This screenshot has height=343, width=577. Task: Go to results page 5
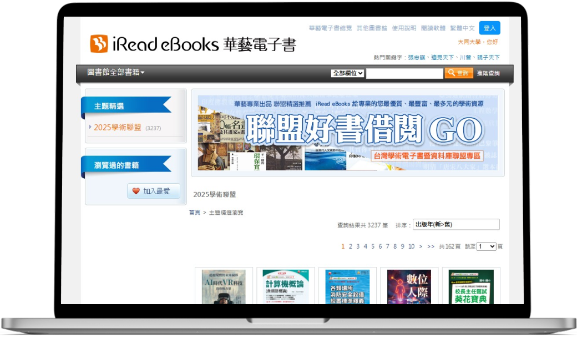coord(373,246)
